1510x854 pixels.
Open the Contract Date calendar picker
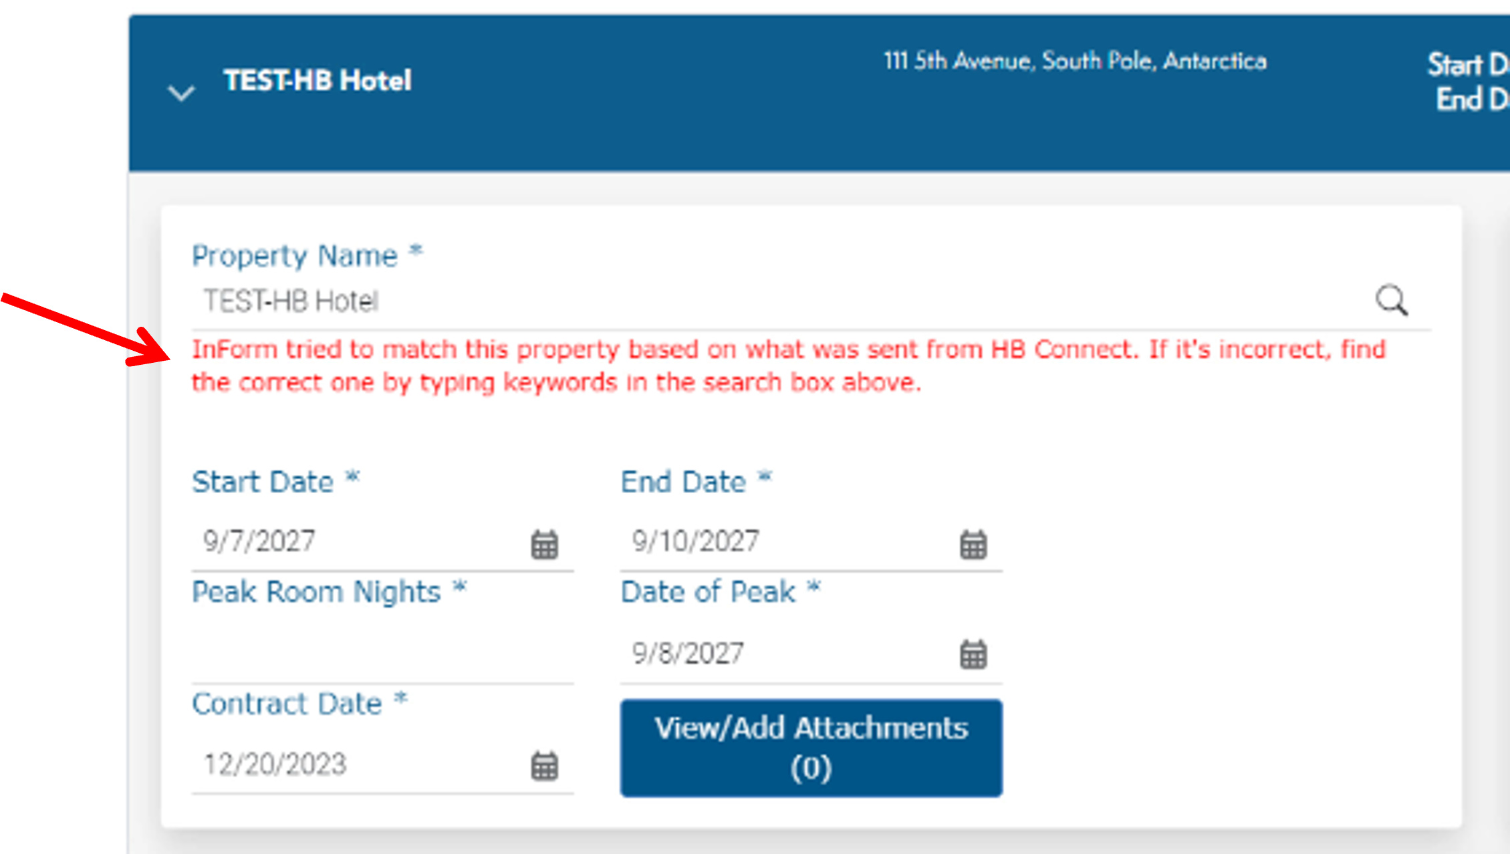(544, 766)
